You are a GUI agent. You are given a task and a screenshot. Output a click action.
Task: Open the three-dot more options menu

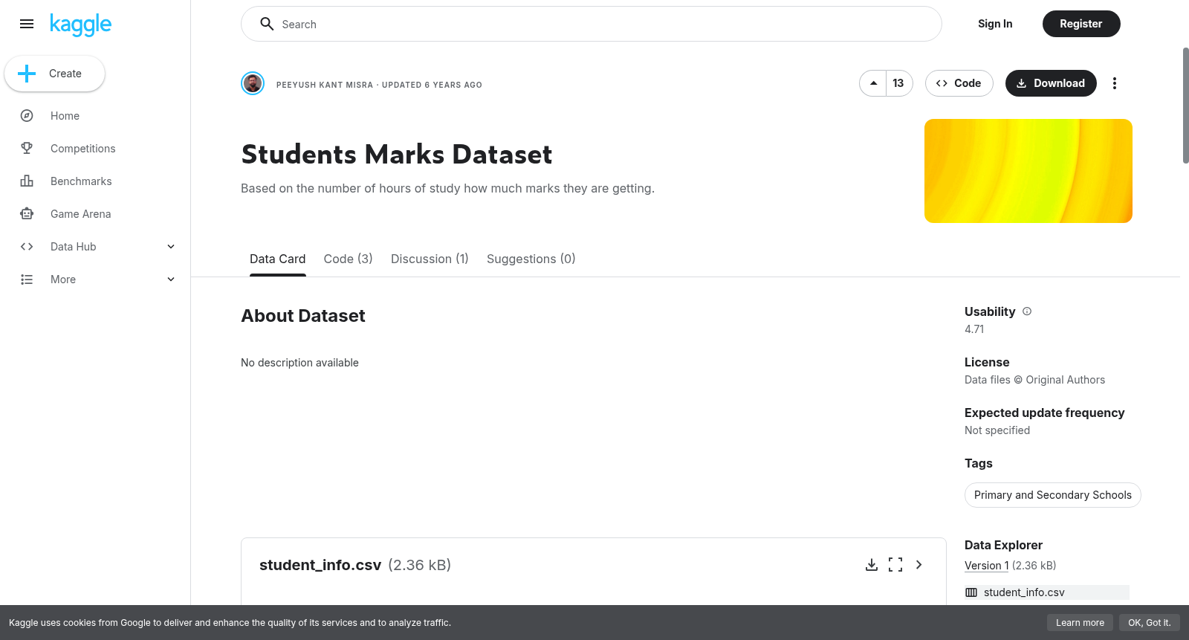1114,83
